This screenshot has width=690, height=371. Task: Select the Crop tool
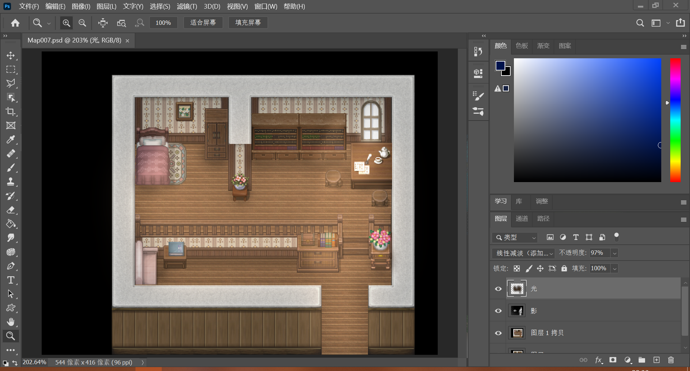pos(11,112)
